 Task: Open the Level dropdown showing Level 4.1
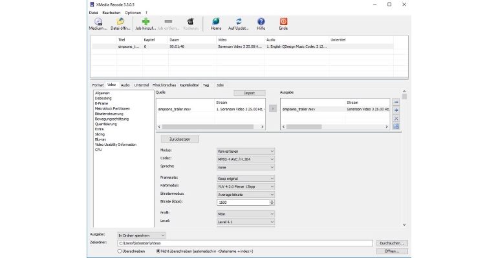click(246, 222)
